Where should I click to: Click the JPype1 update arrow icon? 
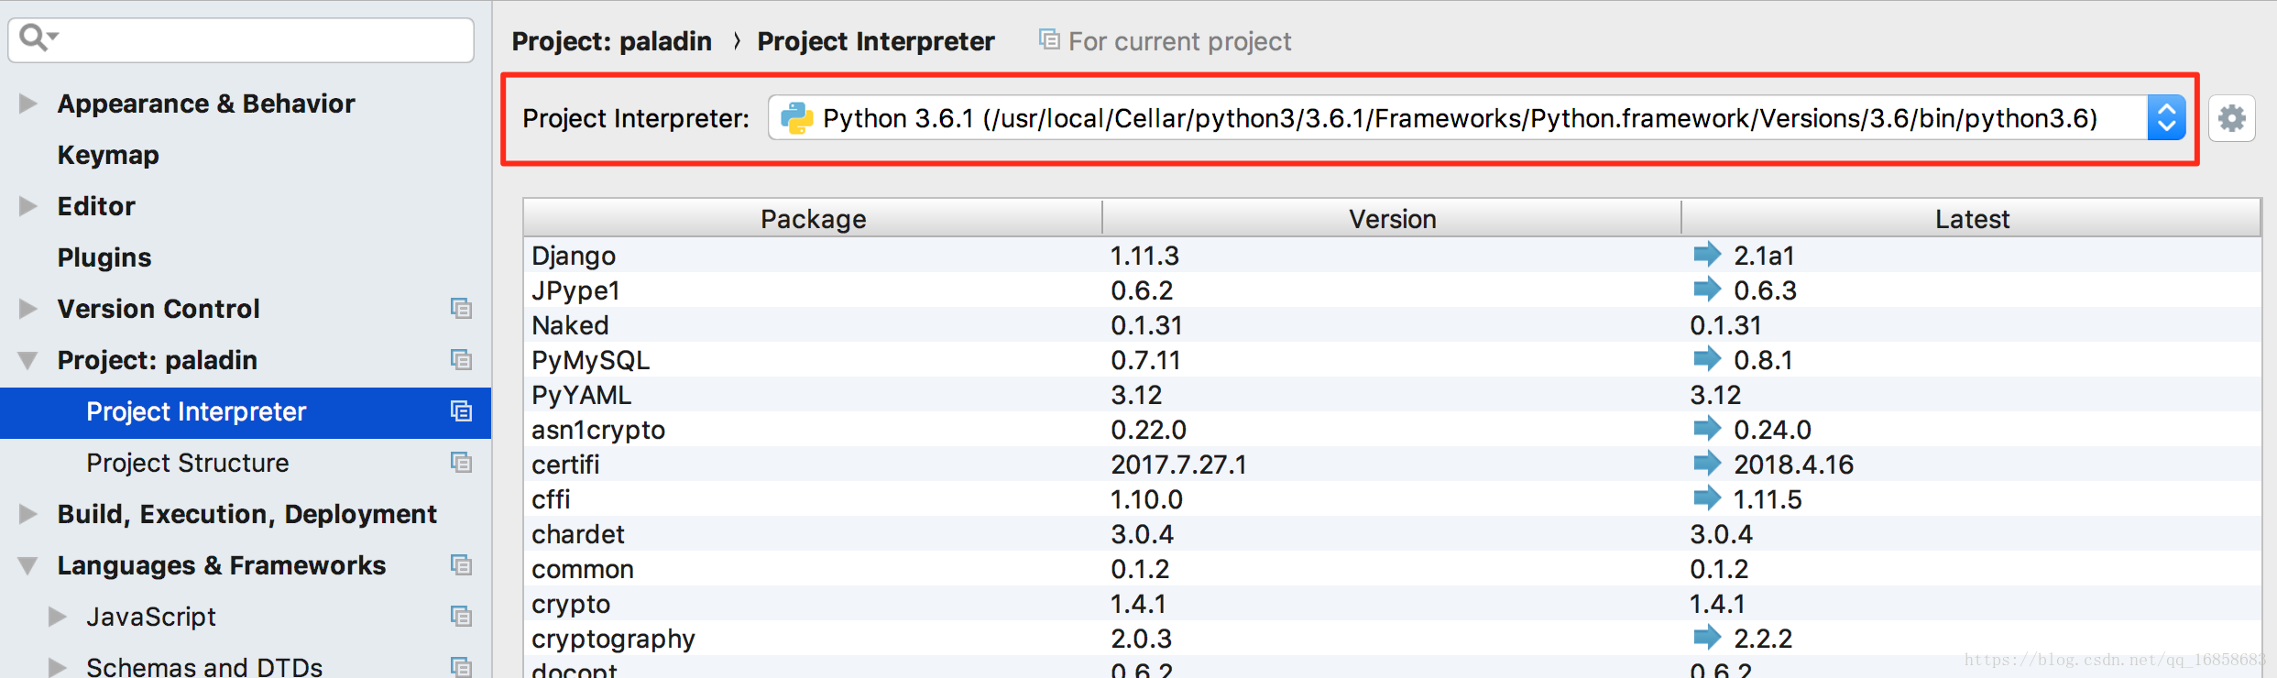[x=1707, y=289]
